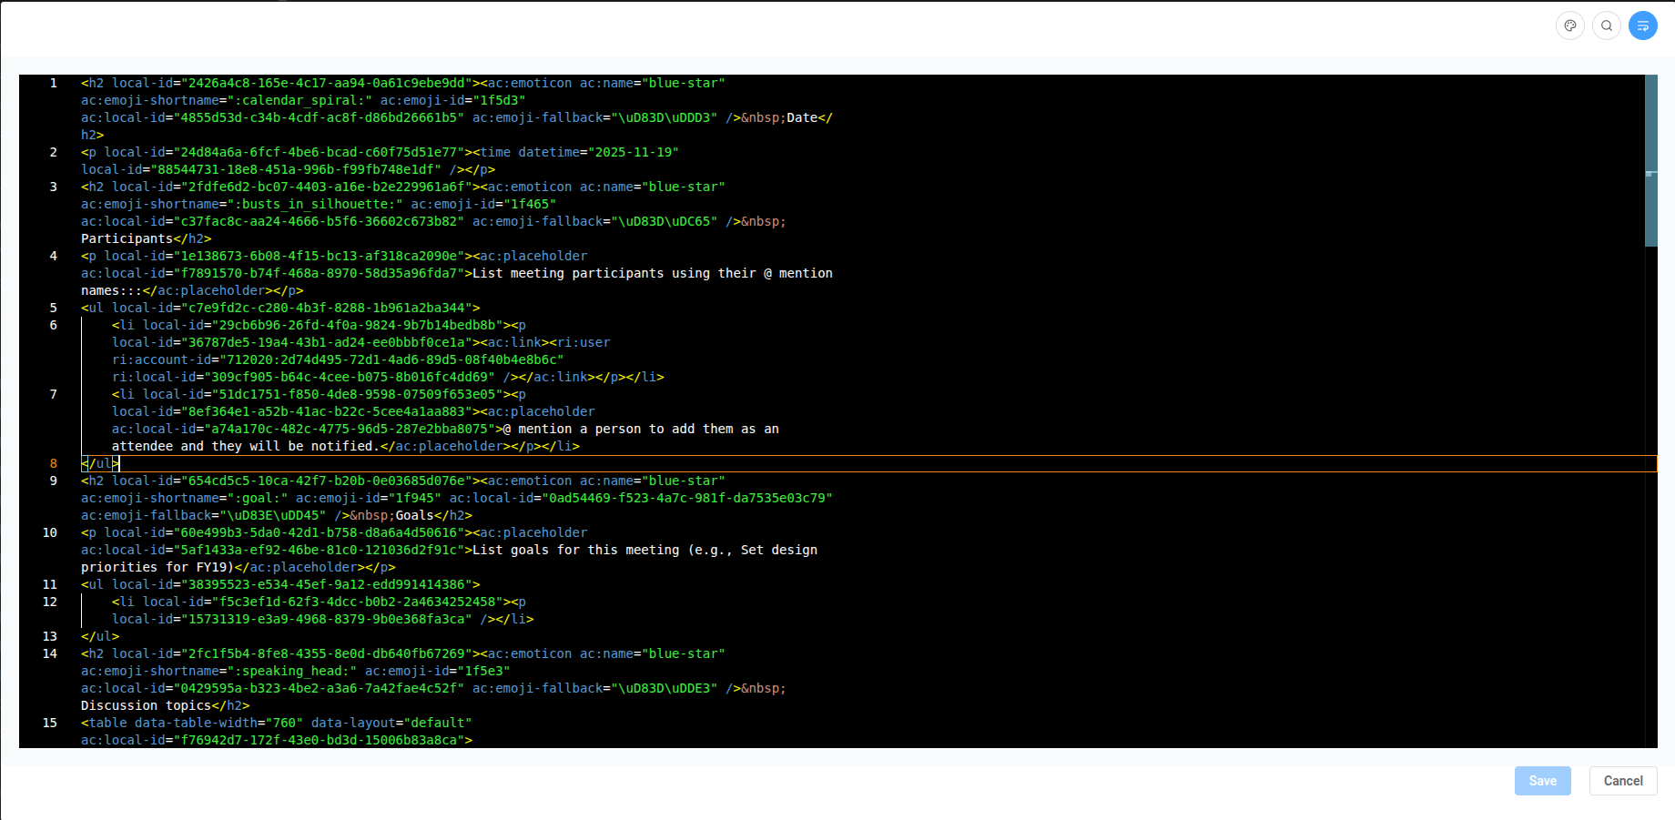Click highlighted line number 8
The height and width of the screenshot is (820, 1675).
pyautogui.click(x=54, y=463)
